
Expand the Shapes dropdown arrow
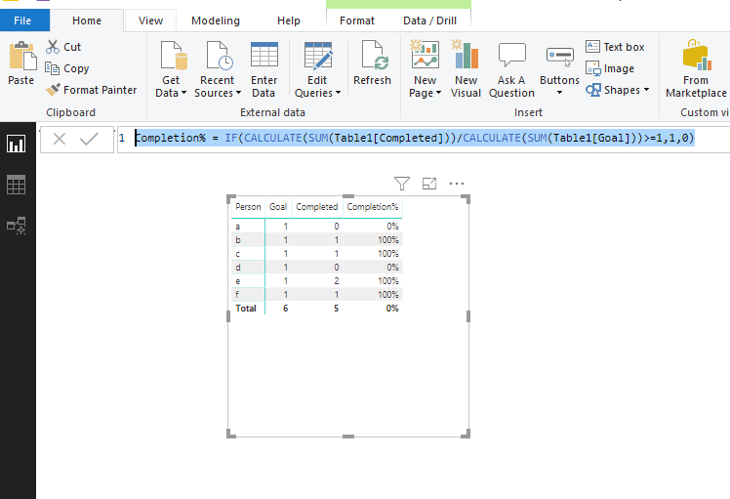(646, 90)
